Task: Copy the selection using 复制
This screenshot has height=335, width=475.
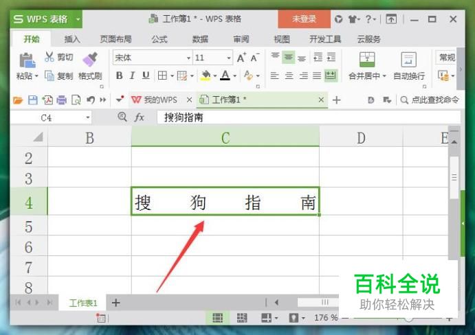Action: pyautogui.click(x=59, y=76)
